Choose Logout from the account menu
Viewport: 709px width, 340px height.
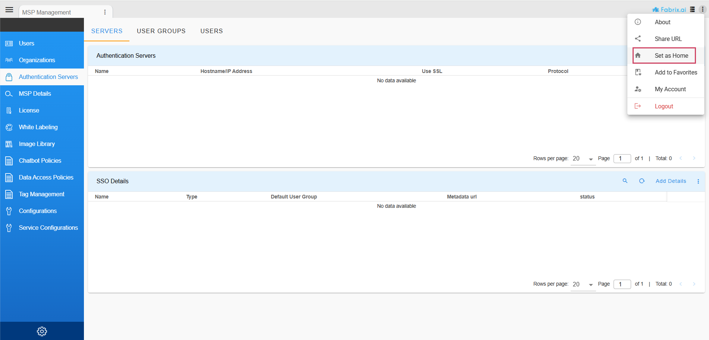coord(664,106)
